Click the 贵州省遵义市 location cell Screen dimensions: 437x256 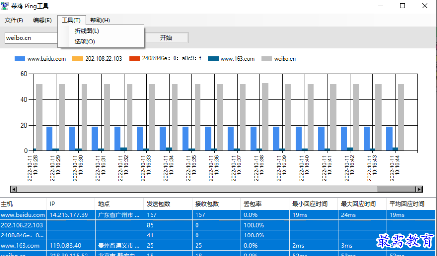coord(119,246)
